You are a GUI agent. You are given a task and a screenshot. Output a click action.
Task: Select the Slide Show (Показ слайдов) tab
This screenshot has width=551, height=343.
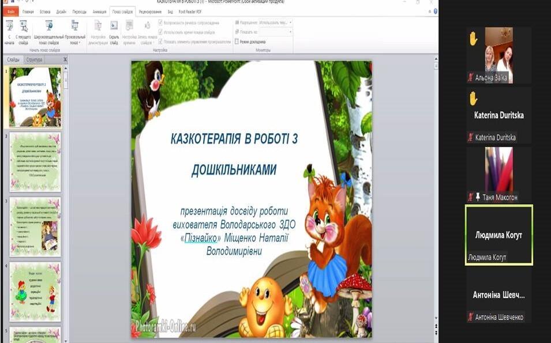(123, 12)
